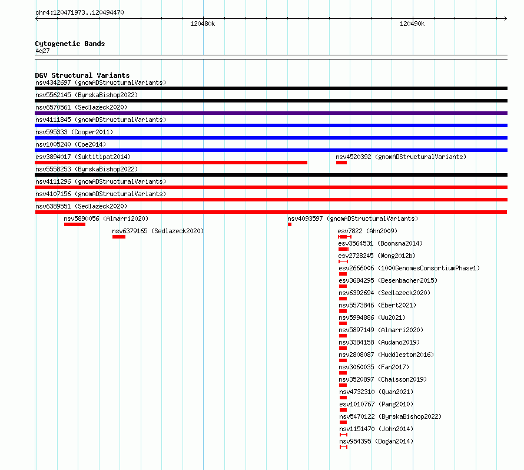Click the 120480k ruler mark
Screen dimensions: 524x470
[203, 24]
